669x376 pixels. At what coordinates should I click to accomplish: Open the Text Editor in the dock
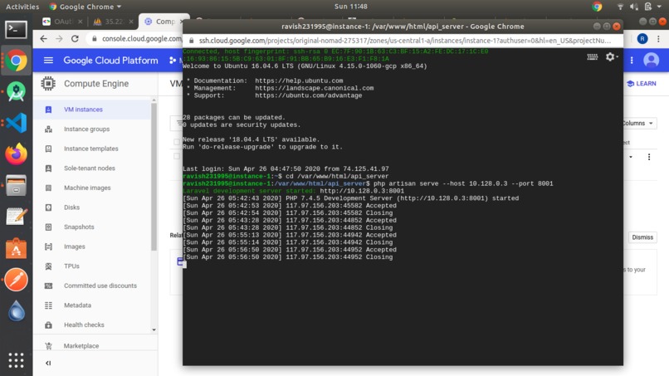pyautogui.click(x=16, y=217)
